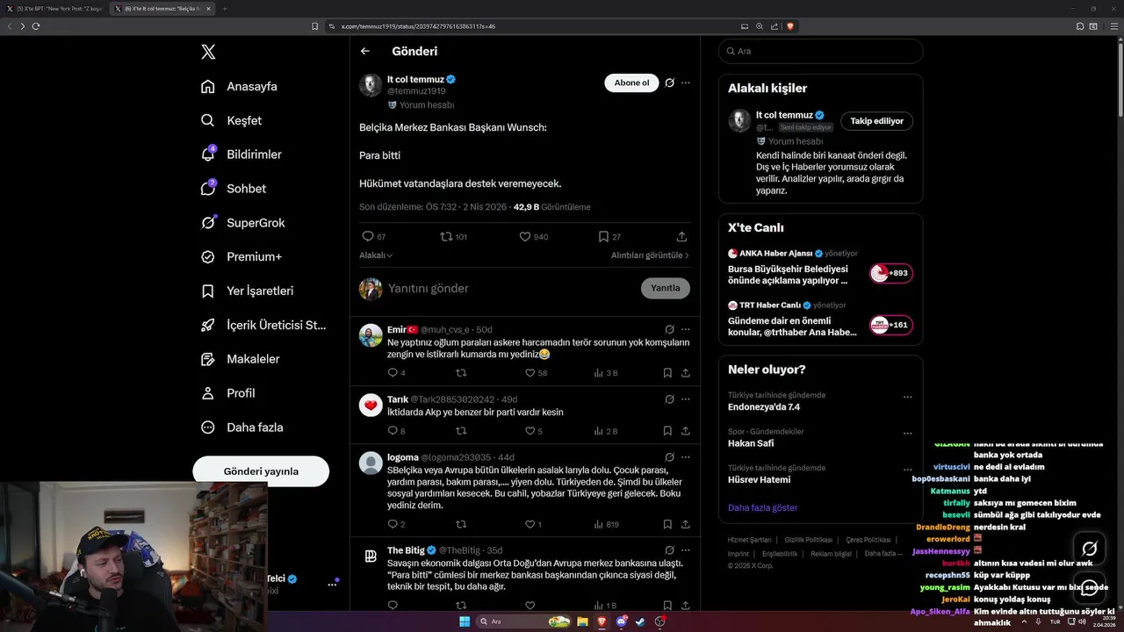Click reply icon with 67 comments
The width and height of the screenshot is (1124, 632).
coord(368,237)
